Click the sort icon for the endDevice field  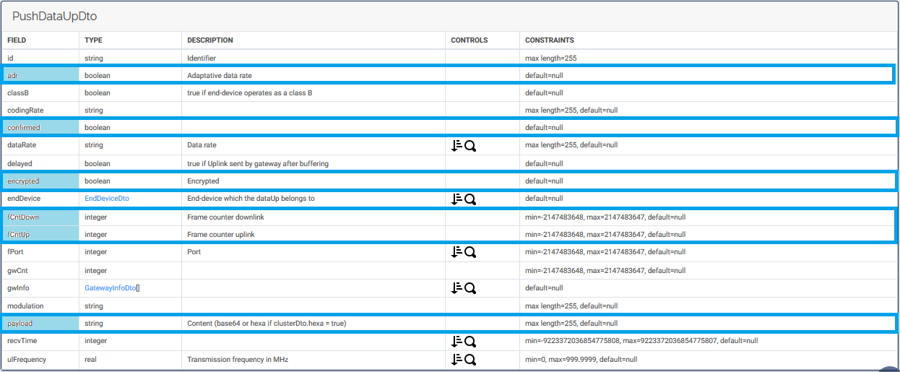click(x=457, y=199)
